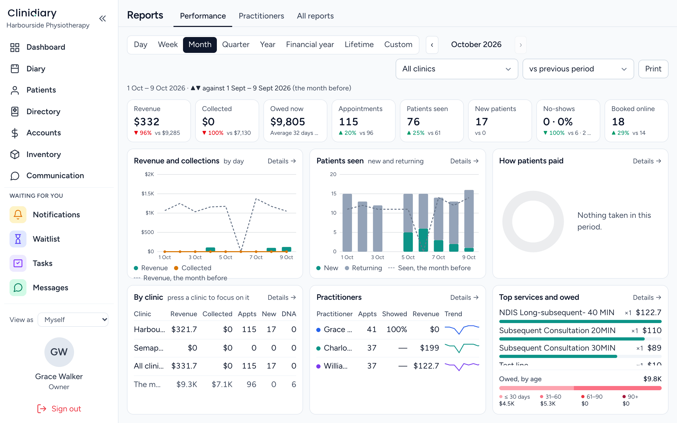Collapse the sidebar with the double chevron icon
Image resolution: width=677 pixels, height=423 pixels.
(103, 19)
